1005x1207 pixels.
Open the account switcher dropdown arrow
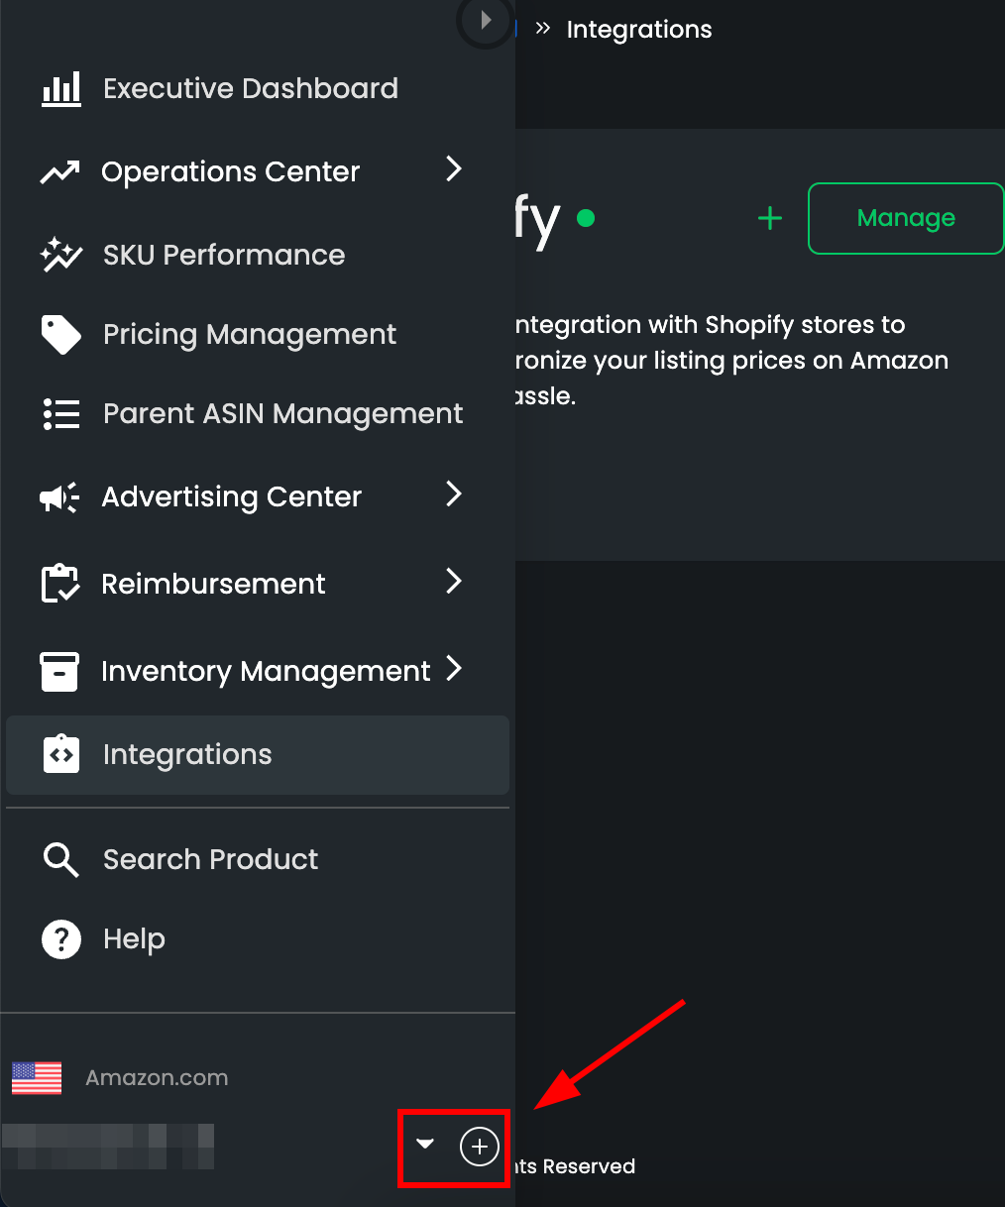tap(425, 1145)
